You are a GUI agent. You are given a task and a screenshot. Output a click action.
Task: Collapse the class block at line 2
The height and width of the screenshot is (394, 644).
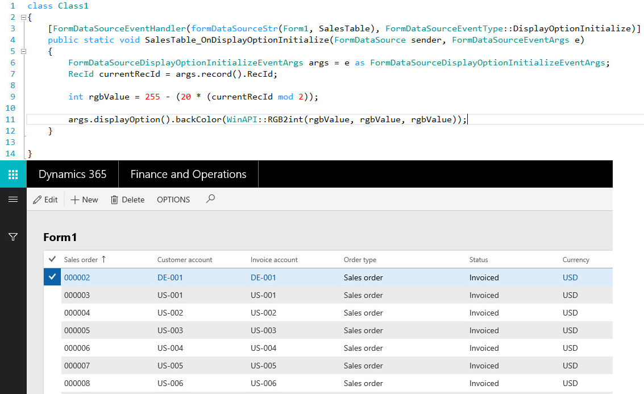tap(23, 17)
